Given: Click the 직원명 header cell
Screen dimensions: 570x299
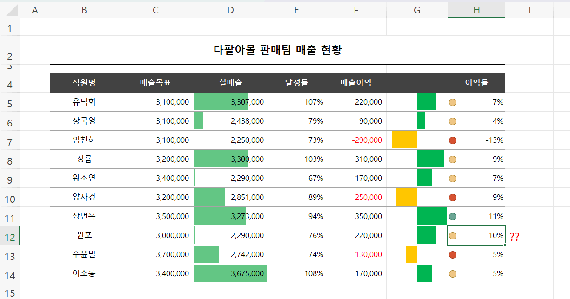Looking at the screenshot, I should [84, 83].
